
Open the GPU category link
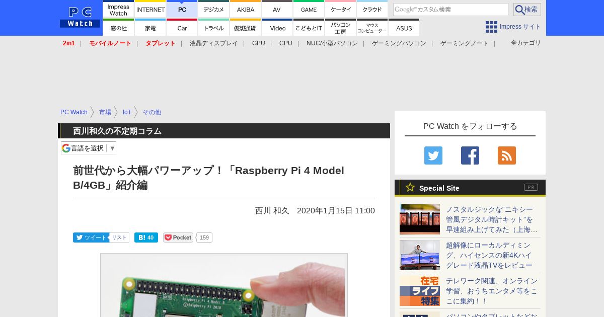pos(259,43)
